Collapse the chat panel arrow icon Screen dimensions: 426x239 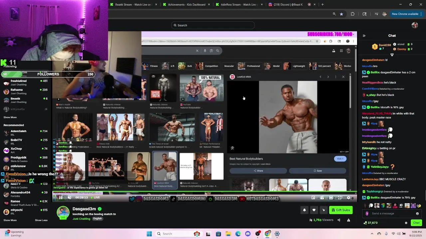(364, 36)
